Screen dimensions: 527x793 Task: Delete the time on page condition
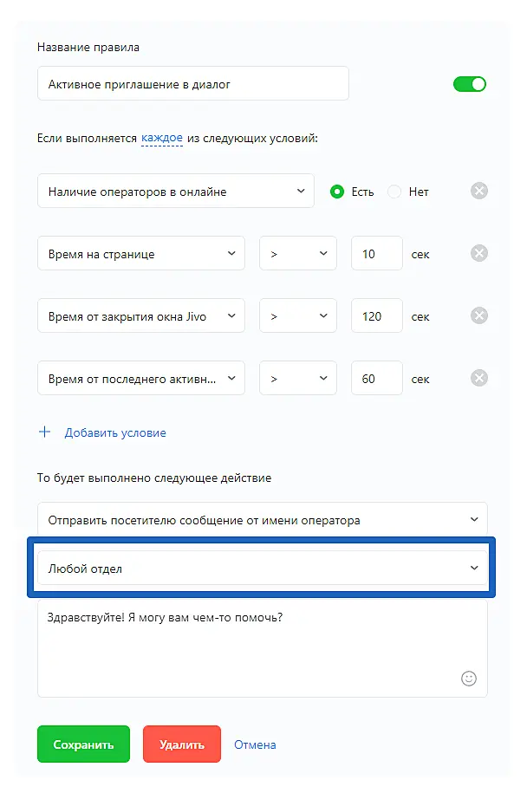point(479,253)
